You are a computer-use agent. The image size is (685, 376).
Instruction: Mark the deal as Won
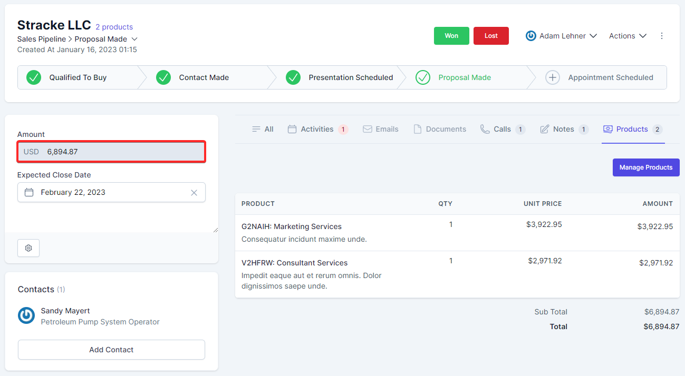pos(451,35)
